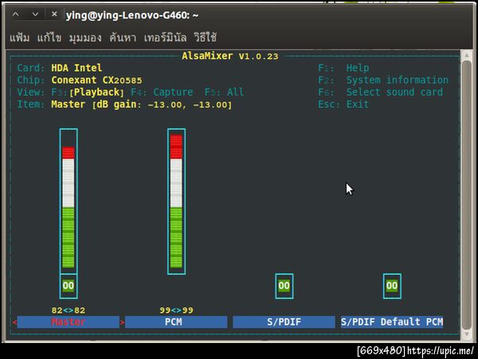The height and width of the screenshot is (359, 478).
Task: Click the AlsaMixer v1.0.23 title
Action: click(x=230, y=56)
